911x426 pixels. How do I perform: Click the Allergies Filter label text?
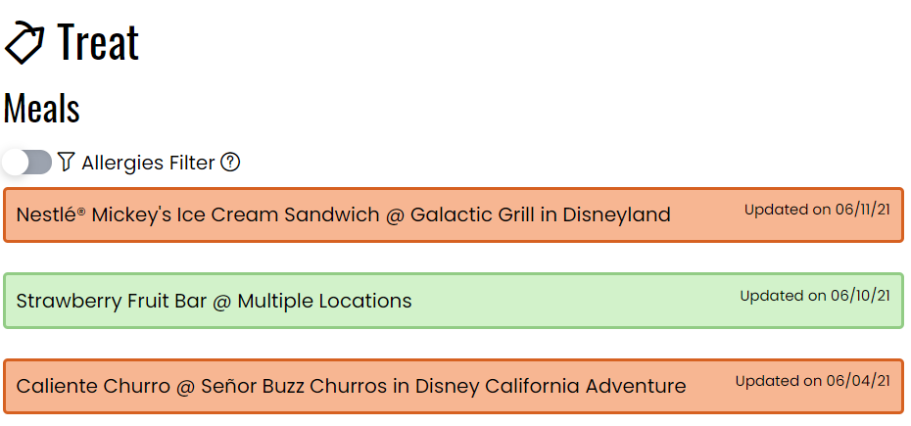point(148,163)
